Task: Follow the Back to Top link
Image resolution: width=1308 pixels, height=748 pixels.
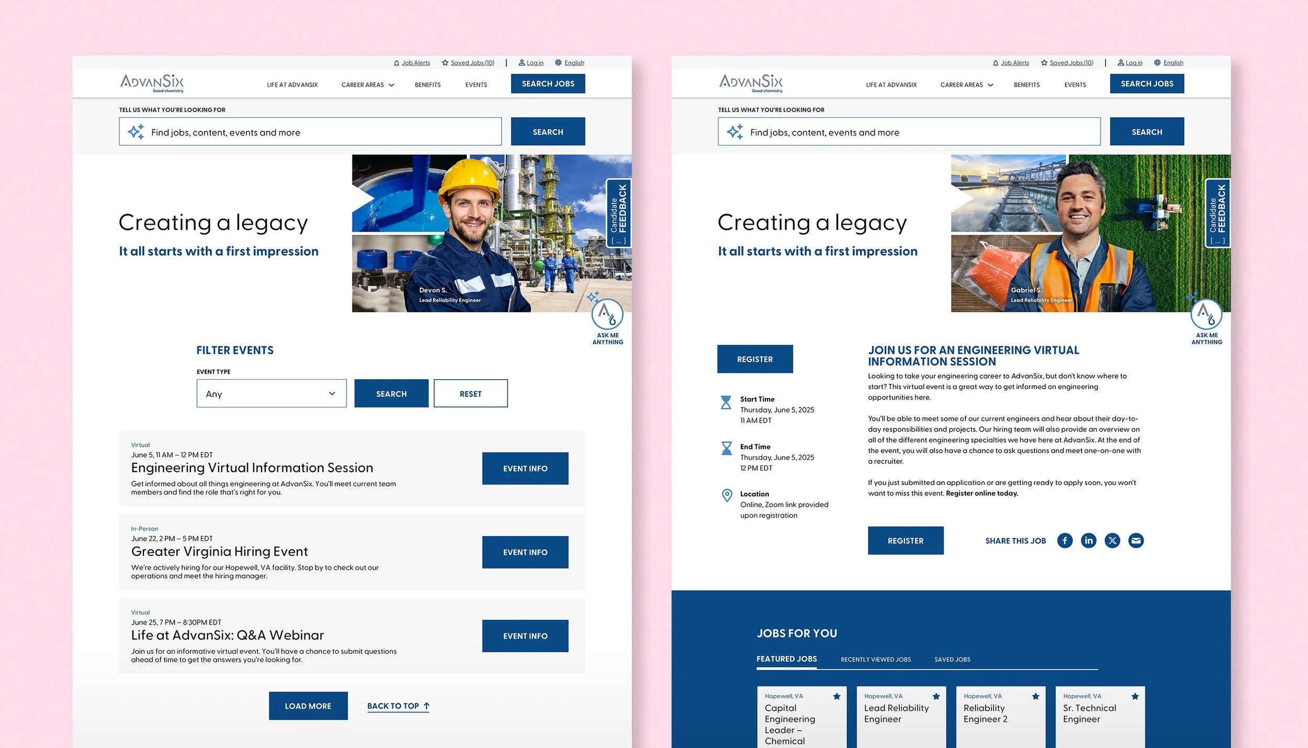Action: (398, 706)
